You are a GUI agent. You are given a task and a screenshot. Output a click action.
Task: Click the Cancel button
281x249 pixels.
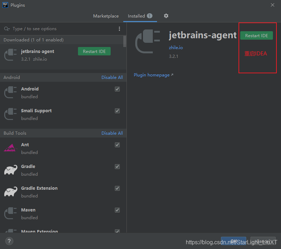tap(263, 241)
